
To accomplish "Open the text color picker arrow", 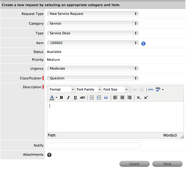I will [x=56, y=98].
